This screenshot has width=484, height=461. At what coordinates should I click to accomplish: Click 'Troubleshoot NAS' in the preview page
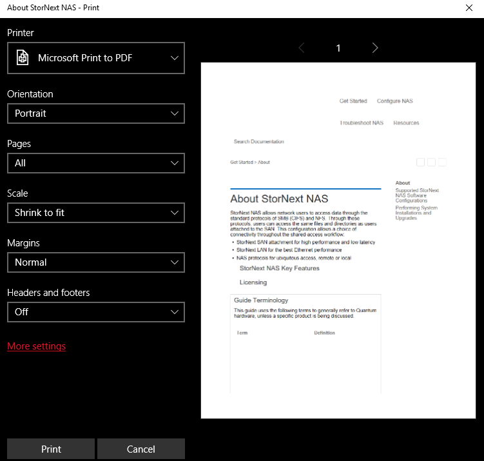point(362,123)
